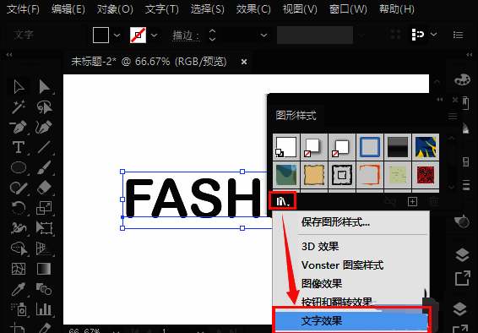Click the black fill color swatch
This screenshot has width=478, height=333.
click(x=100, y=35)
